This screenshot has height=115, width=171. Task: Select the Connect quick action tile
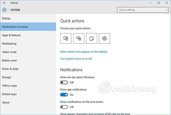point(79,38)
